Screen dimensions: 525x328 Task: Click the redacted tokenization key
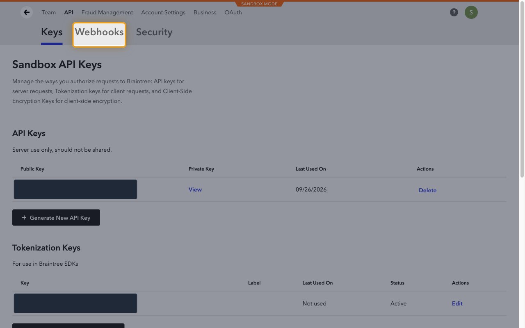75,303
